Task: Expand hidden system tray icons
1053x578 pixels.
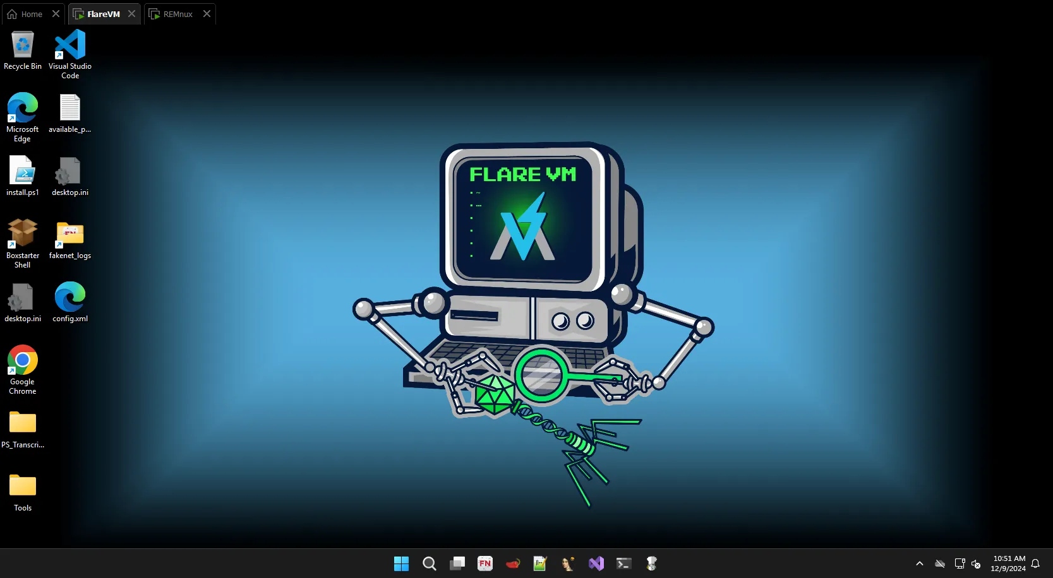Action: click(x=919, y=563)
